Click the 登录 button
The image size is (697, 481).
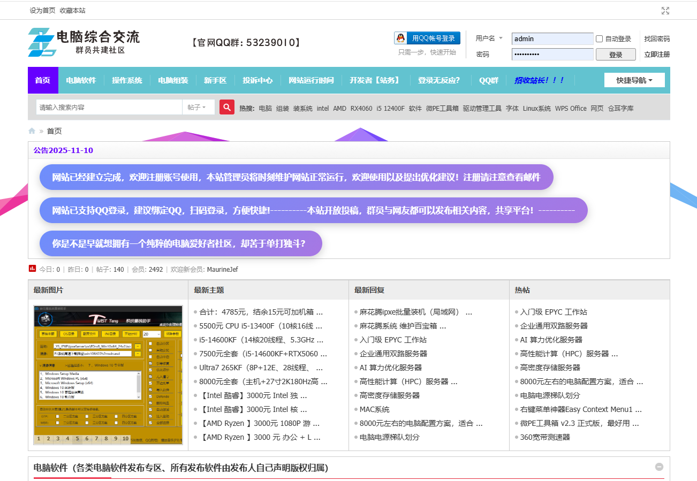pyautogui.click(x=616, y=55)
